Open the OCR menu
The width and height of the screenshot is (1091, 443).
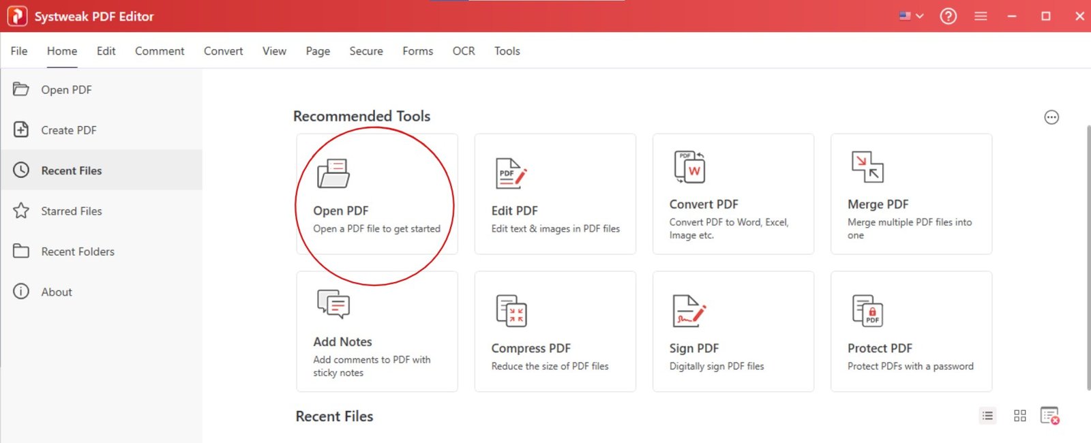point(464,50)
